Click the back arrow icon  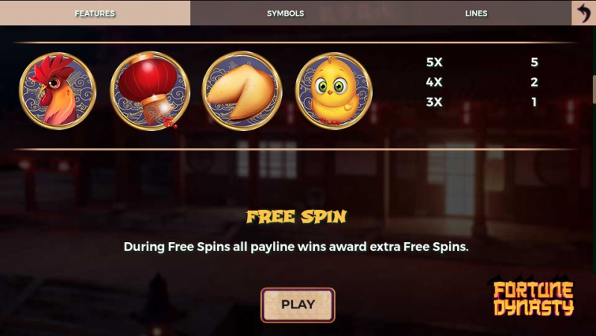click(x=583, y=13)
